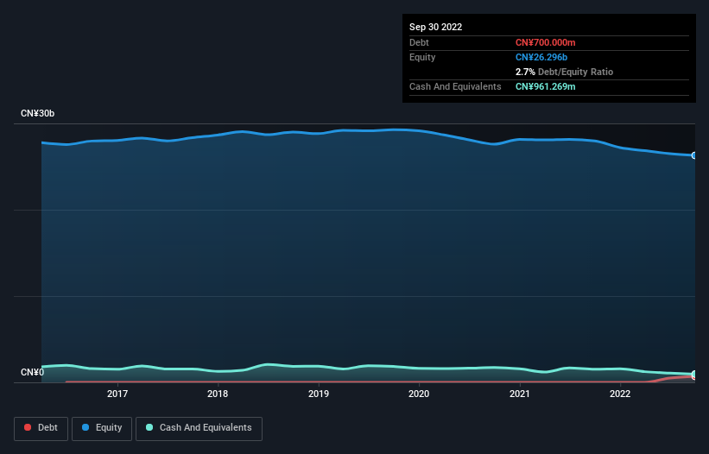Click the 2017 x-axis label
Image resolution: width=709 pixels, height=454 pixels.
[x=117, y=394]
